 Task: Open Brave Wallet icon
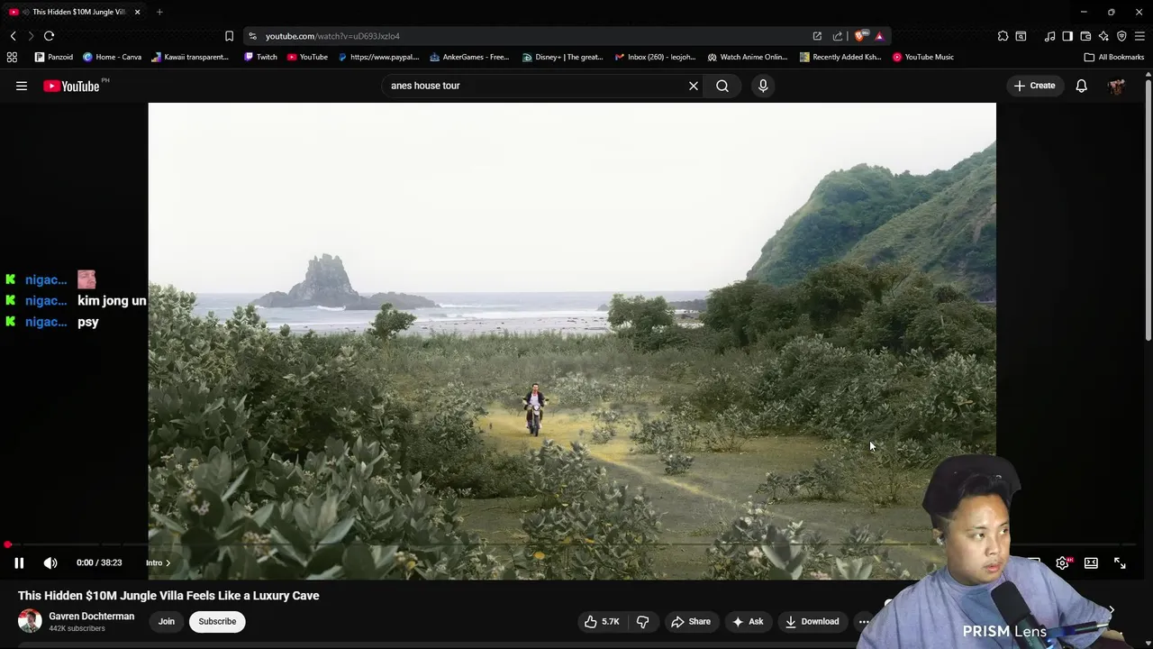[1085, 36]
